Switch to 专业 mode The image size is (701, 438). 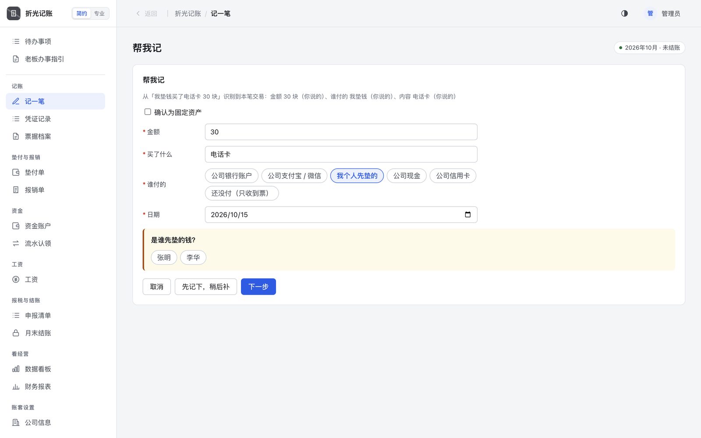point(99,14)
